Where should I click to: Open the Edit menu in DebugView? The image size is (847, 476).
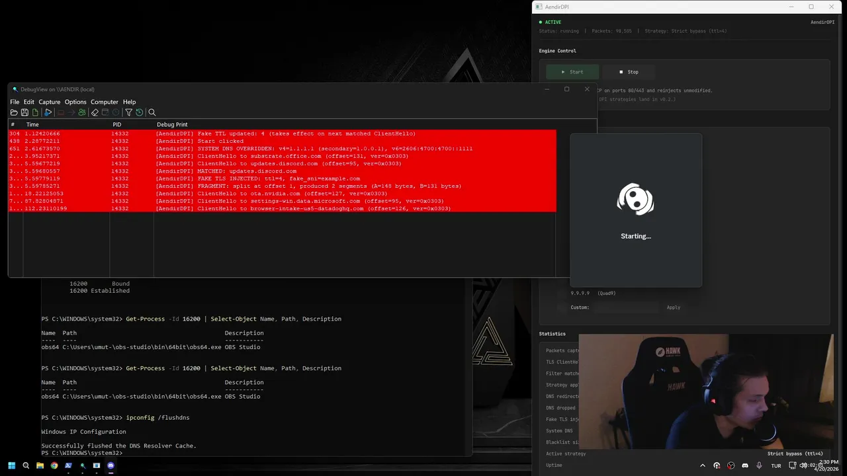tap(29, 102)
